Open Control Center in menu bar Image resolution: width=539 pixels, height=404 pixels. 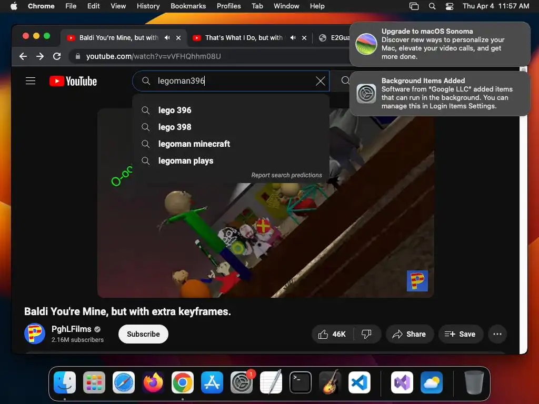450,6
